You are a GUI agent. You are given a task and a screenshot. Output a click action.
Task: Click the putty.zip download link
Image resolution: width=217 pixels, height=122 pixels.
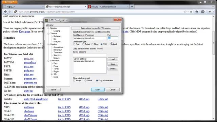(x=28, y=91)
